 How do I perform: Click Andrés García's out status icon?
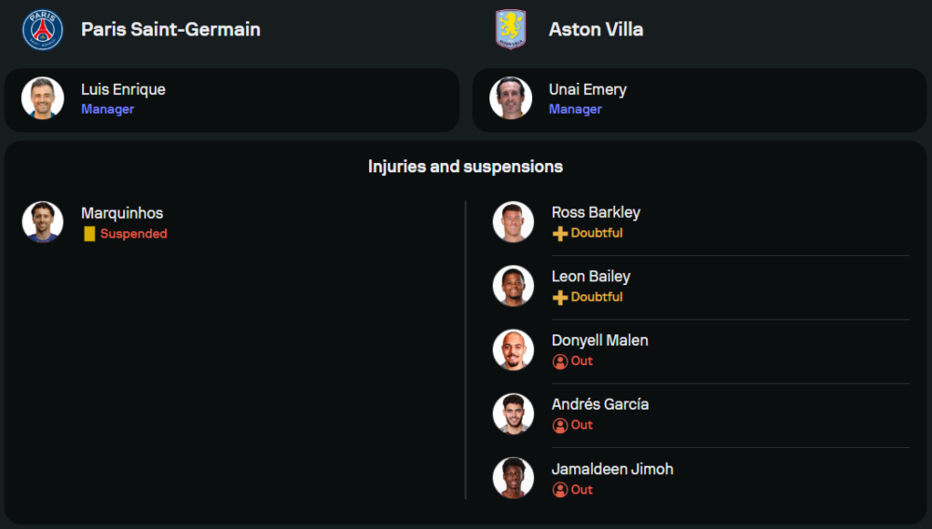click(x=560, y=426)
